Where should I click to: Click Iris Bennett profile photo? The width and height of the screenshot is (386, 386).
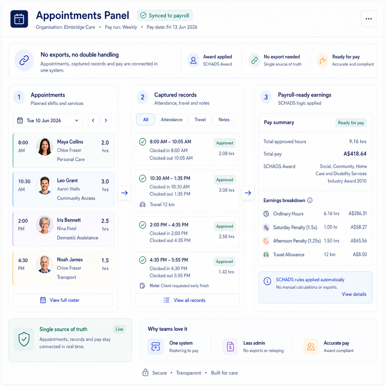pos(45,225)
